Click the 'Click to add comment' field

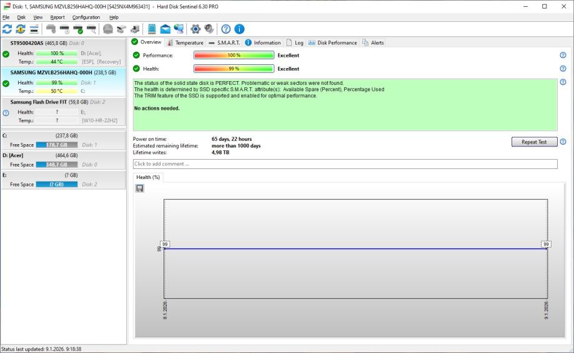pyautogui.click(x=345, y=164)
